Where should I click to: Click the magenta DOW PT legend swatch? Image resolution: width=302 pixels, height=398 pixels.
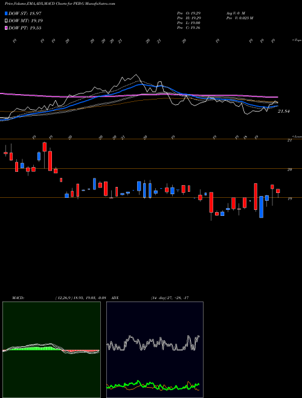(x=7, y=28)
